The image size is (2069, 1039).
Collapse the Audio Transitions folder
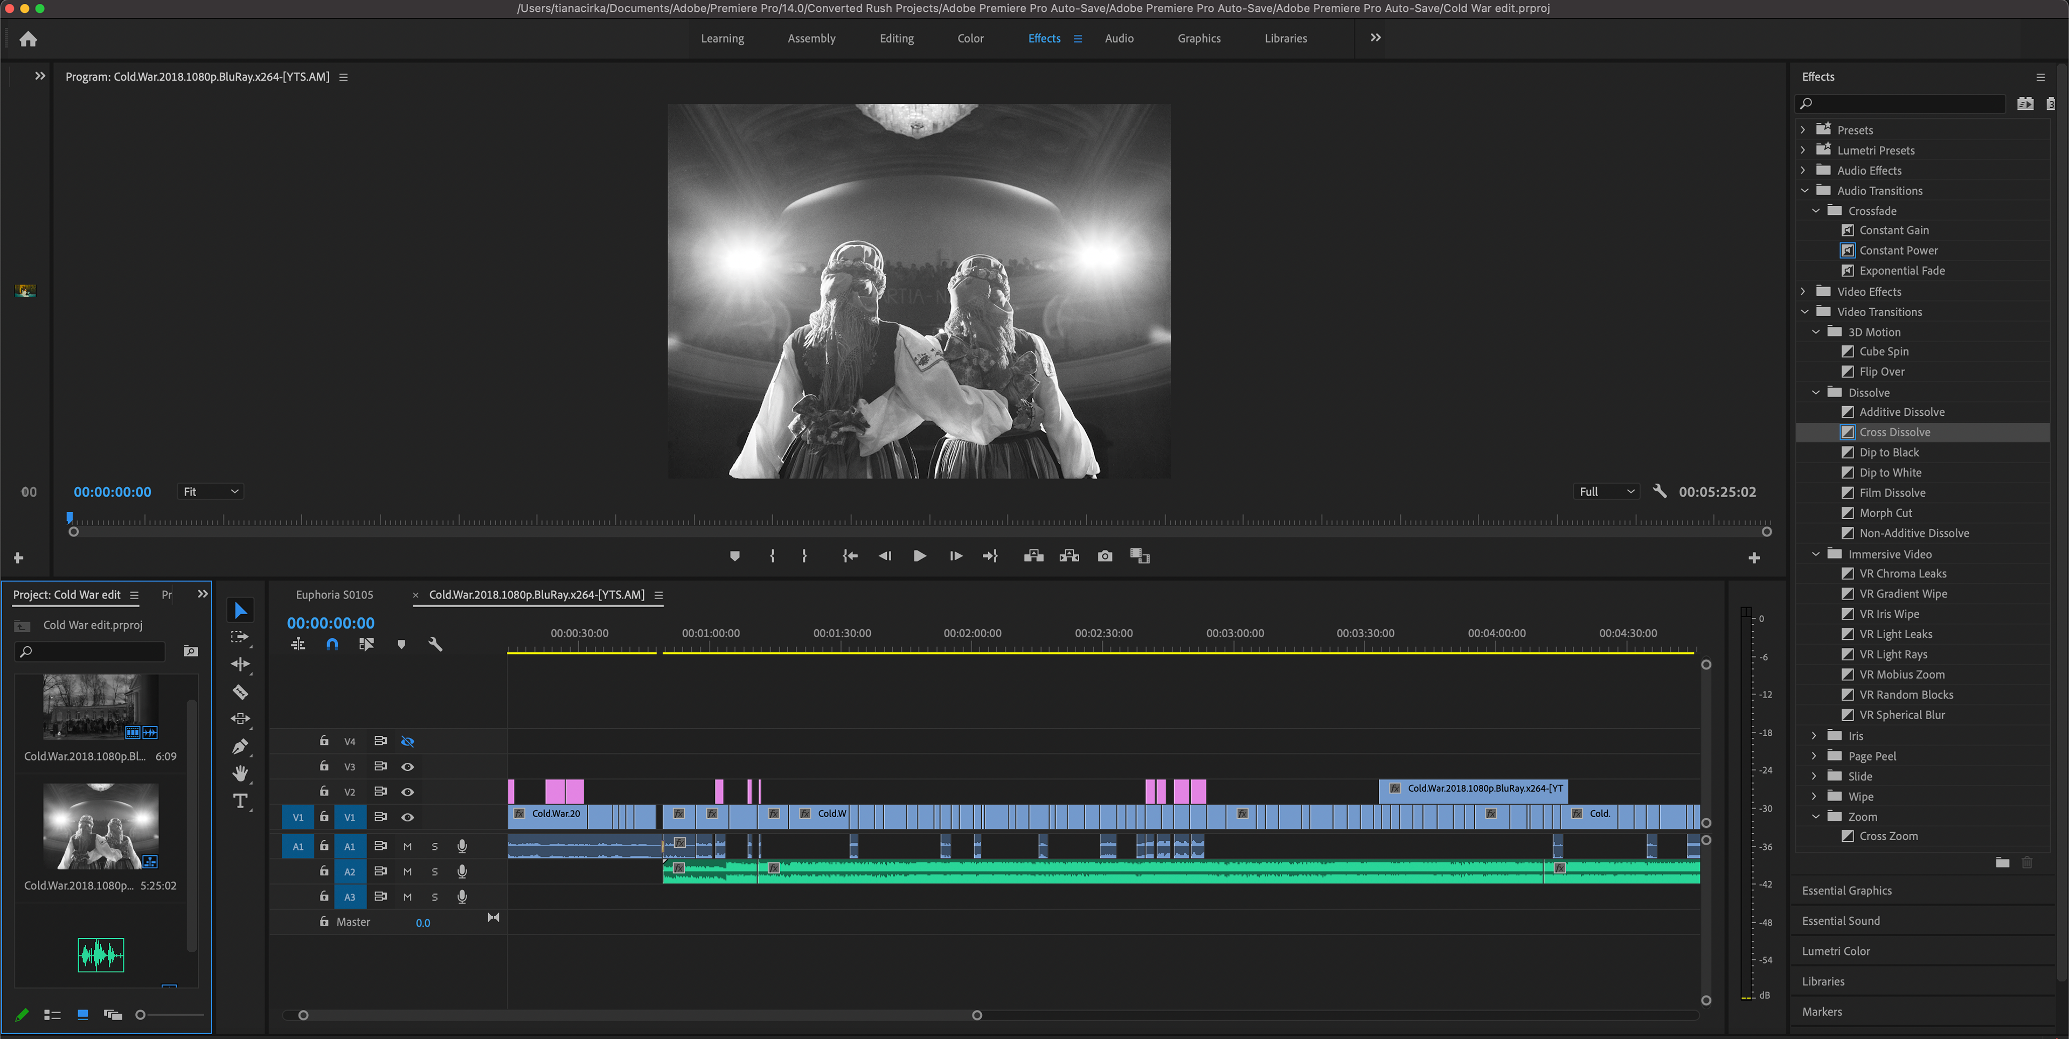click(x=1804, y=190)
